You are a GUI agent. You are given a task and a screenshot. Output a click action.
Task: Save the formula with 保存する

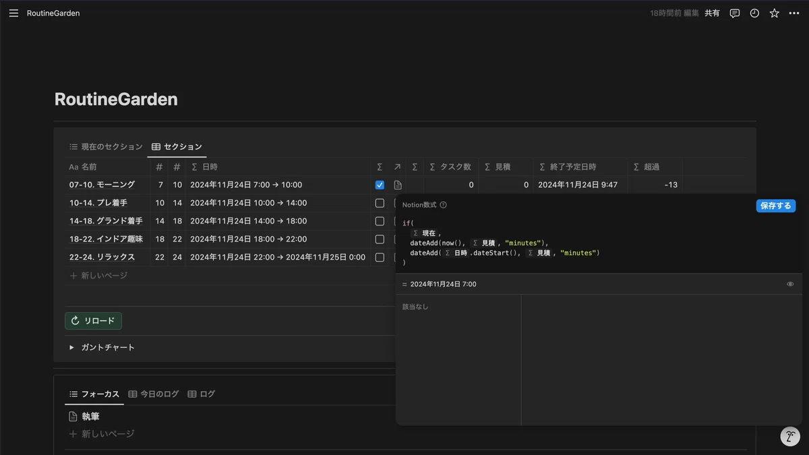(x=776, y=206)
